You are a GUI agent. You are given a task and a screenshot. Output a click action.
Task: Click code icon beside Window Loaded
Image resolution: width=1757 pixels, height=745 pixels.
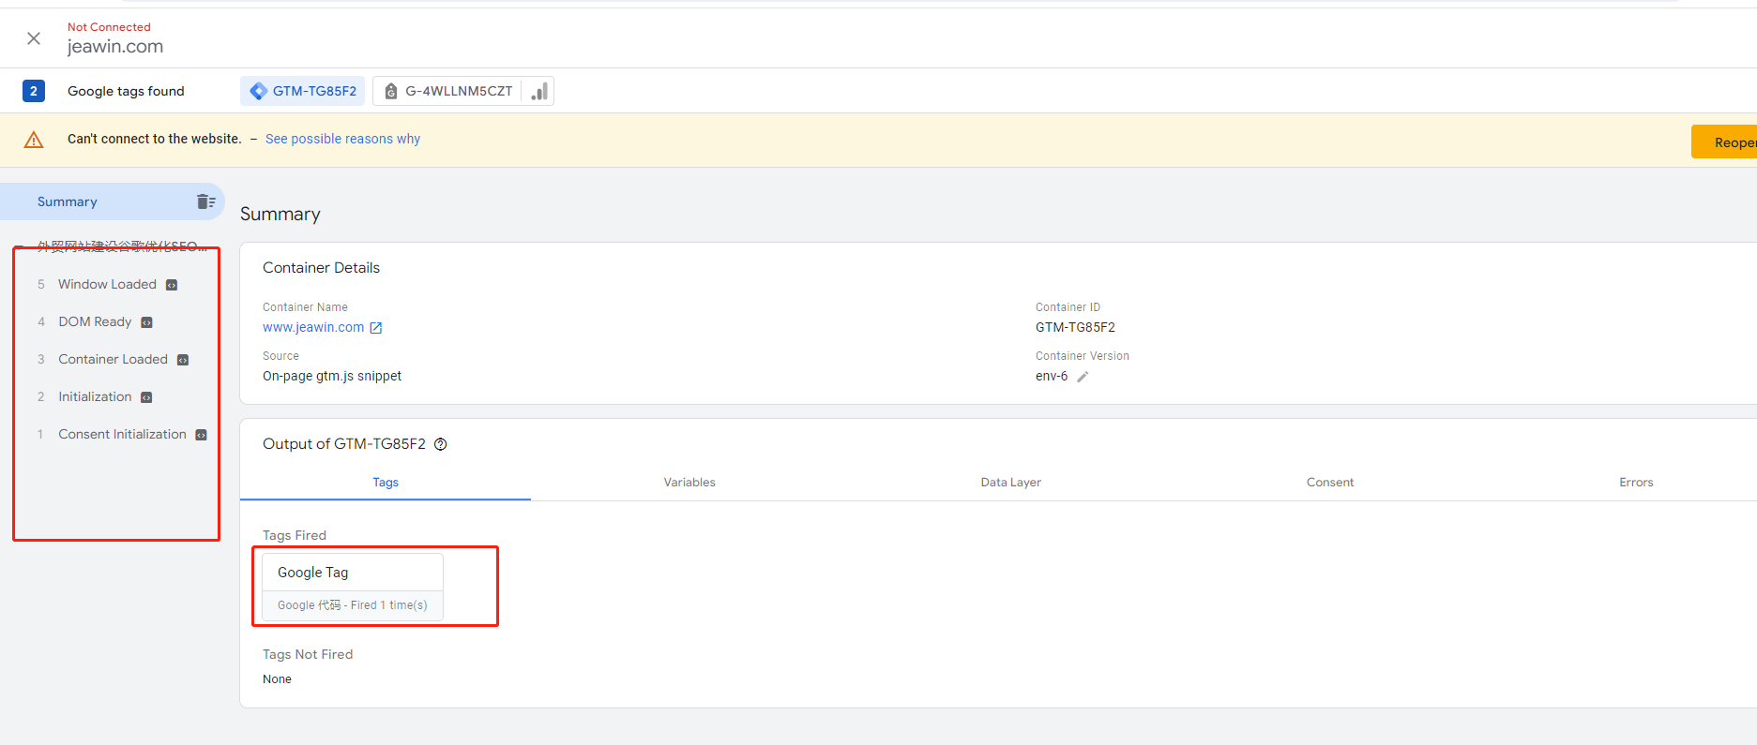point(172,285)
